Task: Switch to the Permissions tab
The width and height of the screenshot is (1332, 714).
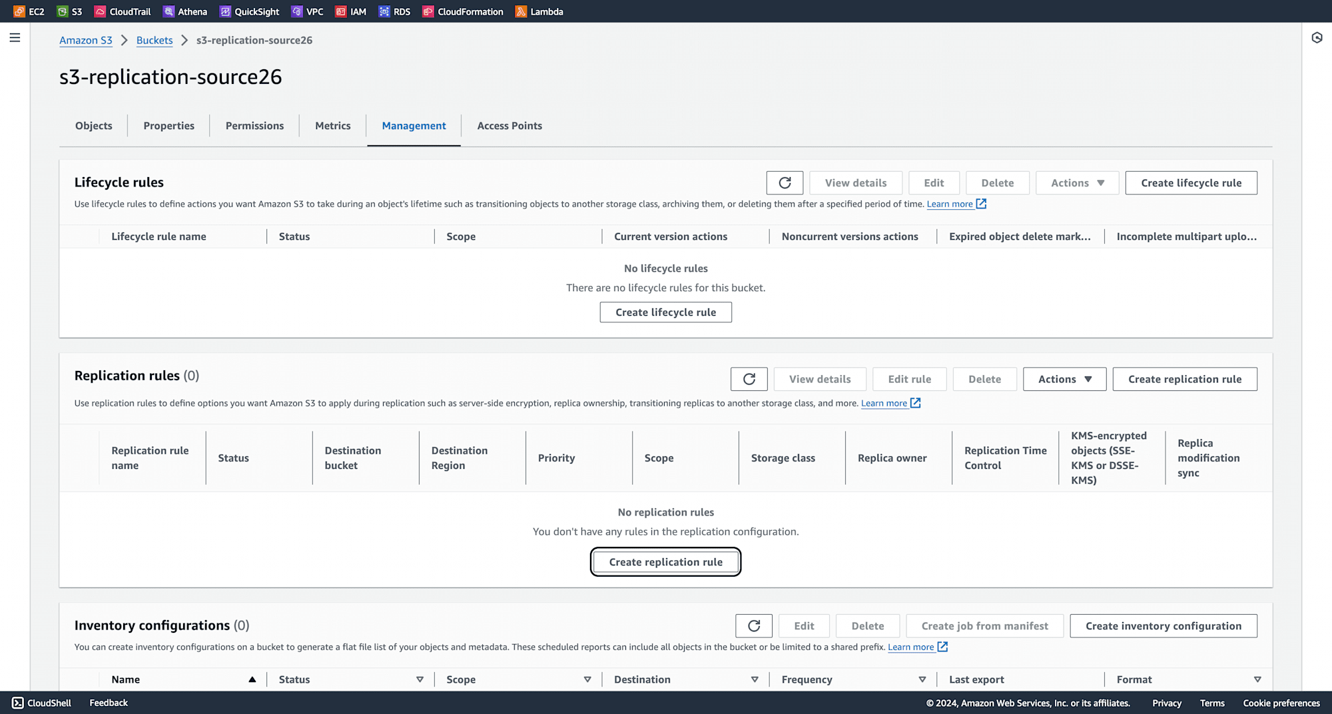Action: pos(254,126)
